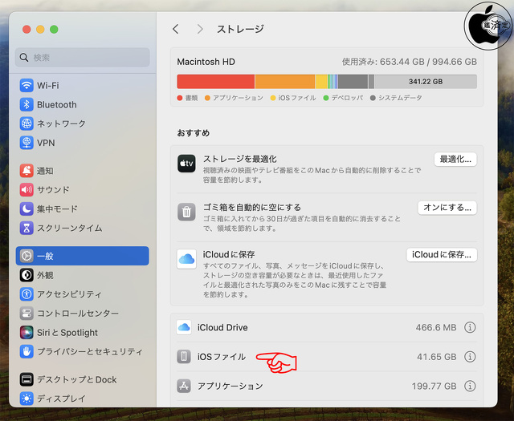Select the アクセシビリティ icon
The width and height of the screenshot is (514, 421).
27,294
